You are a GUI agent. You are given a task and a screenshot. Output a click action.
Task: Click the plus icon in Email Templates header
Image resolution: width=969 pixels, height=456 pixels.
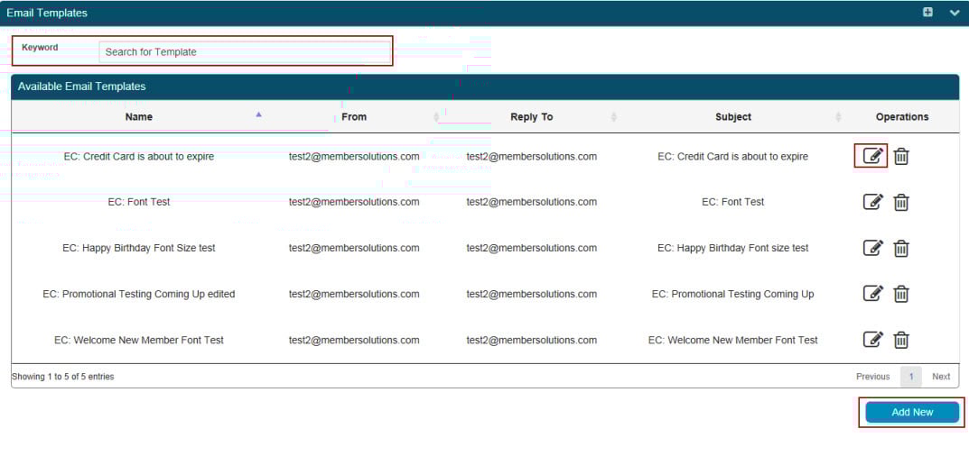[927, 13]
